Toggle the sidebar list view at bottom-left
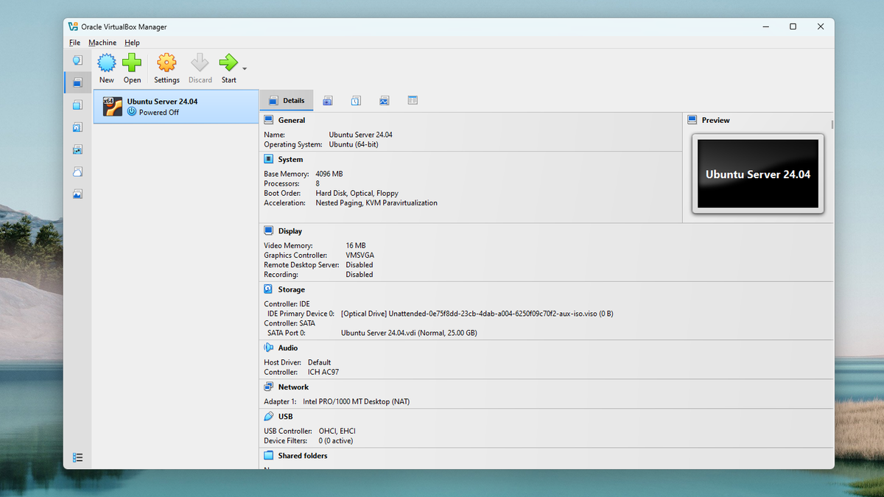Image resolution: width=884 pixels, height=497 pixels. point(77,457)
